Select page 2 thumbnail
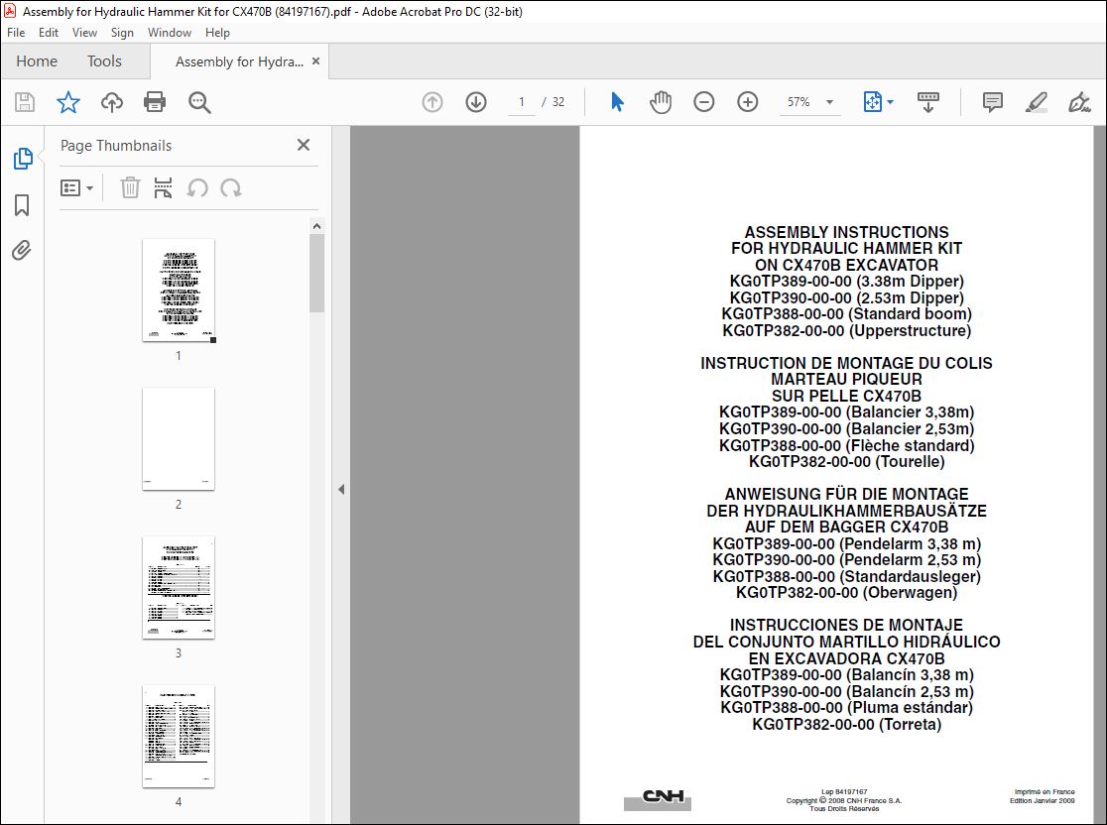Screen dimensions: 1107x825 179,438
